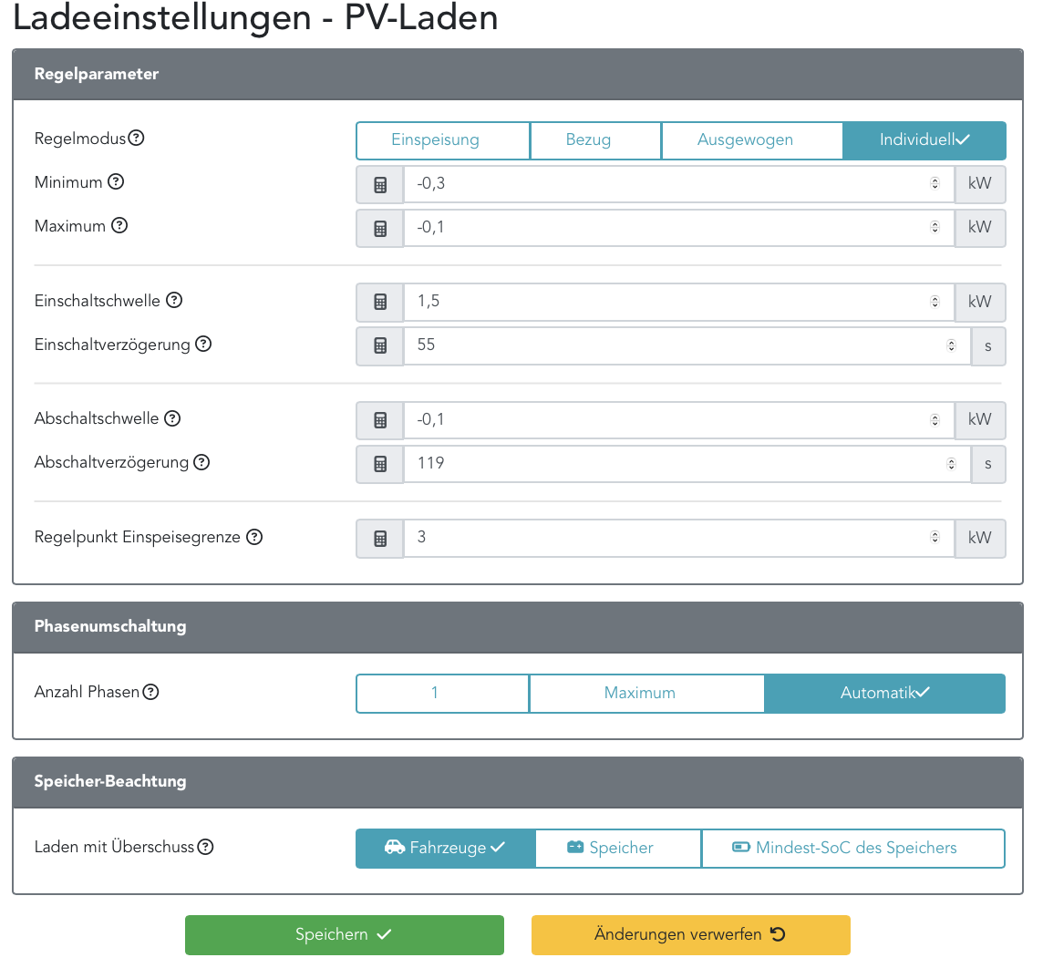1043x968 pixels.
Task: Show help for Abschaltschwelle
Action: coord(172,418)
